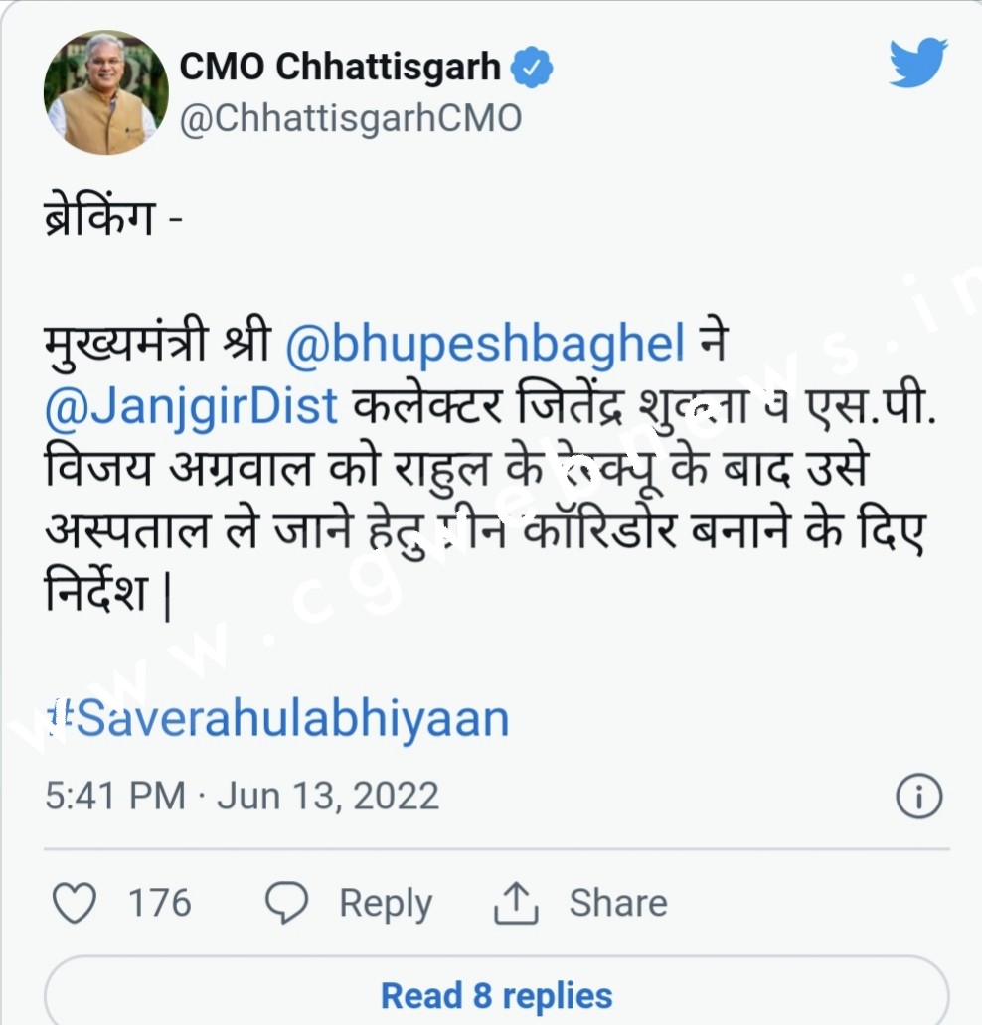Click the Share label text
The height and width of the screenshot is (1025, 982).
tap(617, 903)
